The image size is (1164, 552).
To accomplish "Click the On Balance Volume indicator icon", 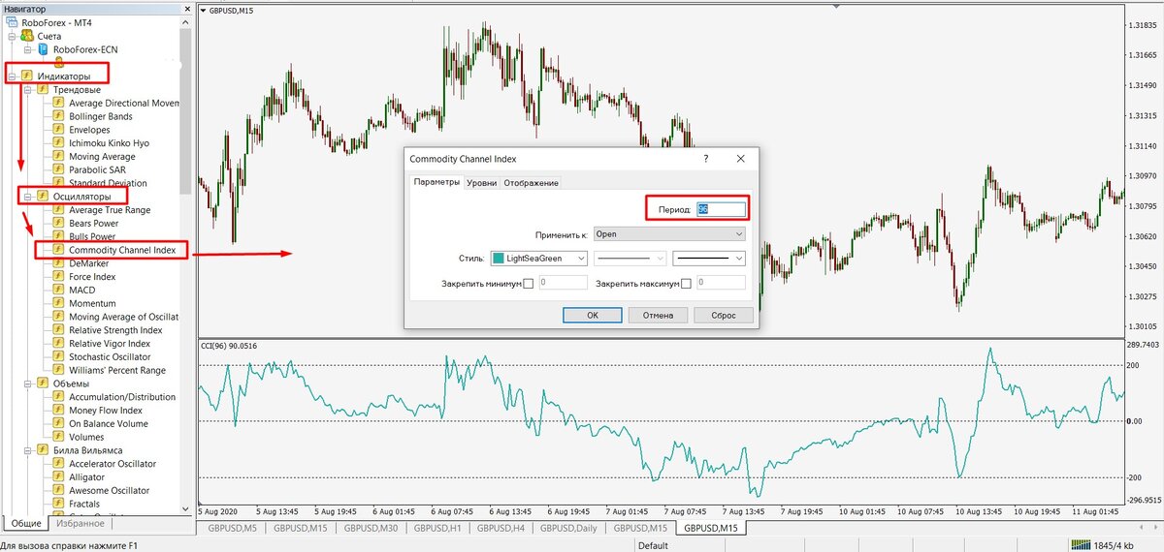I will pyautogui.click(x=58, y=424).
